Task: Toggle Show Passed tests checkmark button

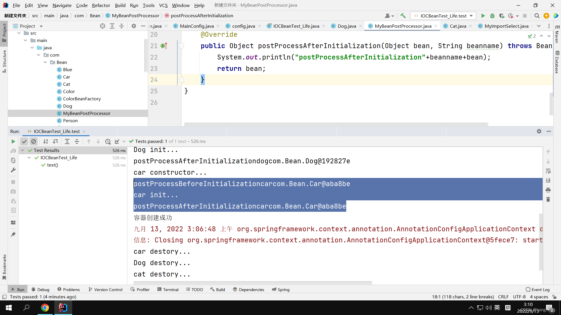Action: 24,141
